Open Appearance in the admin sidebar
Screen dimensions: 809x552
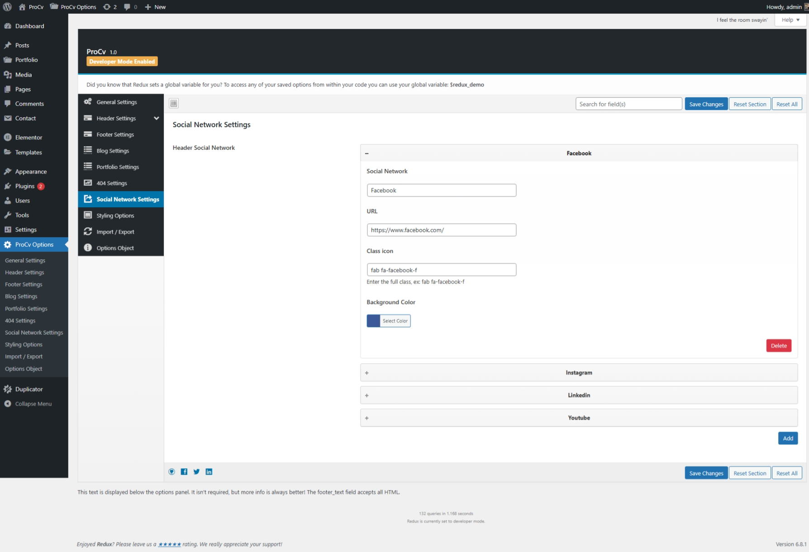pyautogui.click(x=34, y=171)
